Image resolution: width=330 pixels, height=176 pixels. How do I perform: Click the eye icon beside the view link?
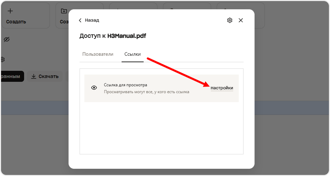[x=94, y=88]
